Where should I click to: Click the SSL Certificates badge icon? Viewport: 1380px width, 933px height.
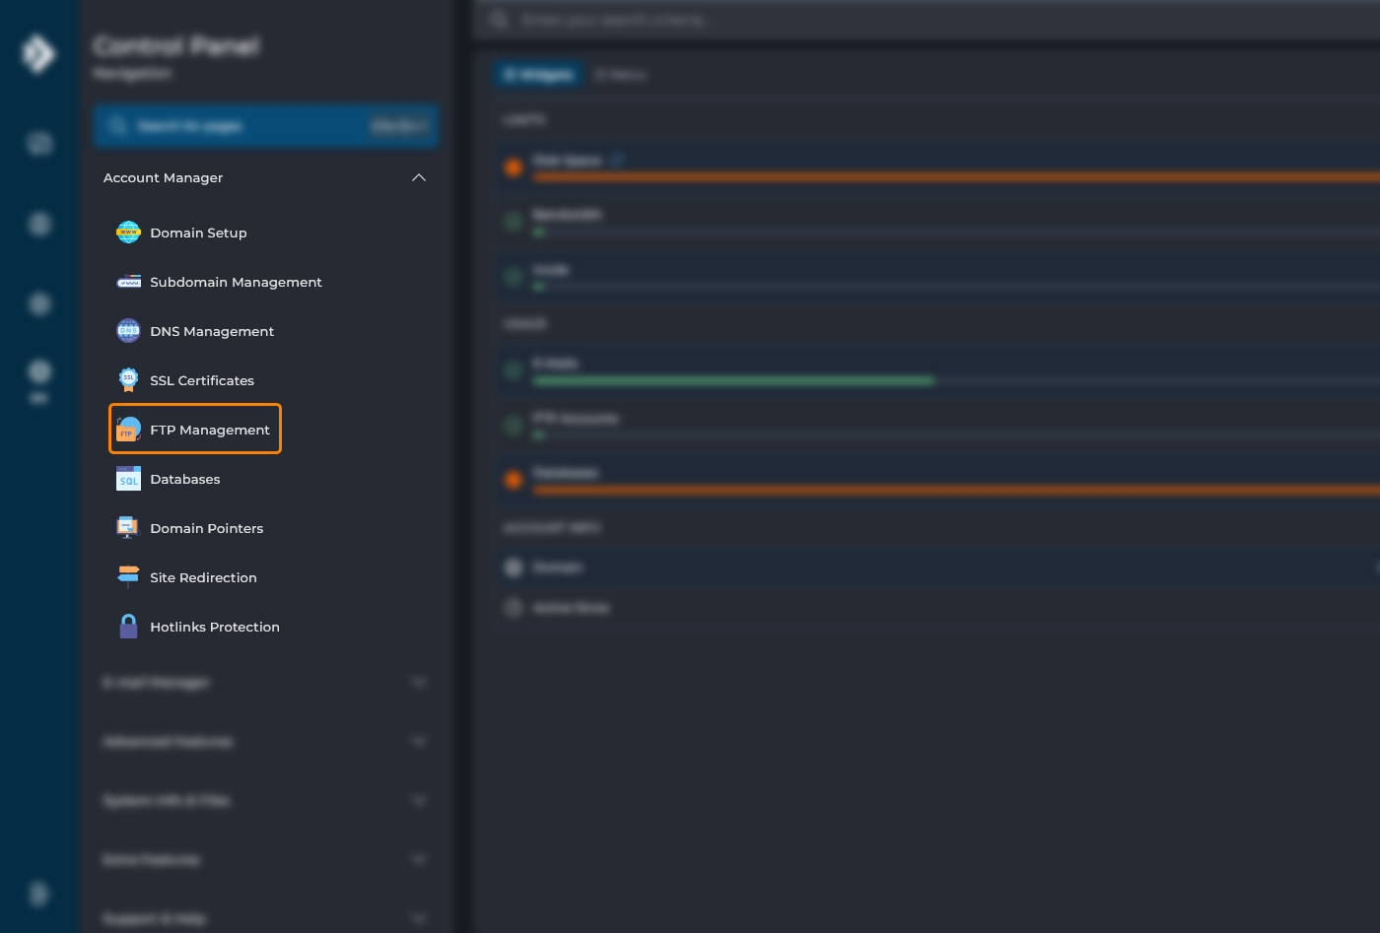tap(128, 379)
